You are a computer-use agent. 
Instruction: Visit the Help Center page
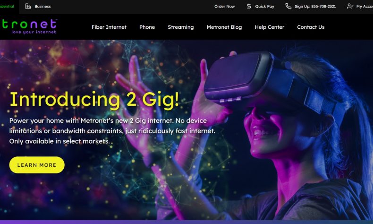270,27
